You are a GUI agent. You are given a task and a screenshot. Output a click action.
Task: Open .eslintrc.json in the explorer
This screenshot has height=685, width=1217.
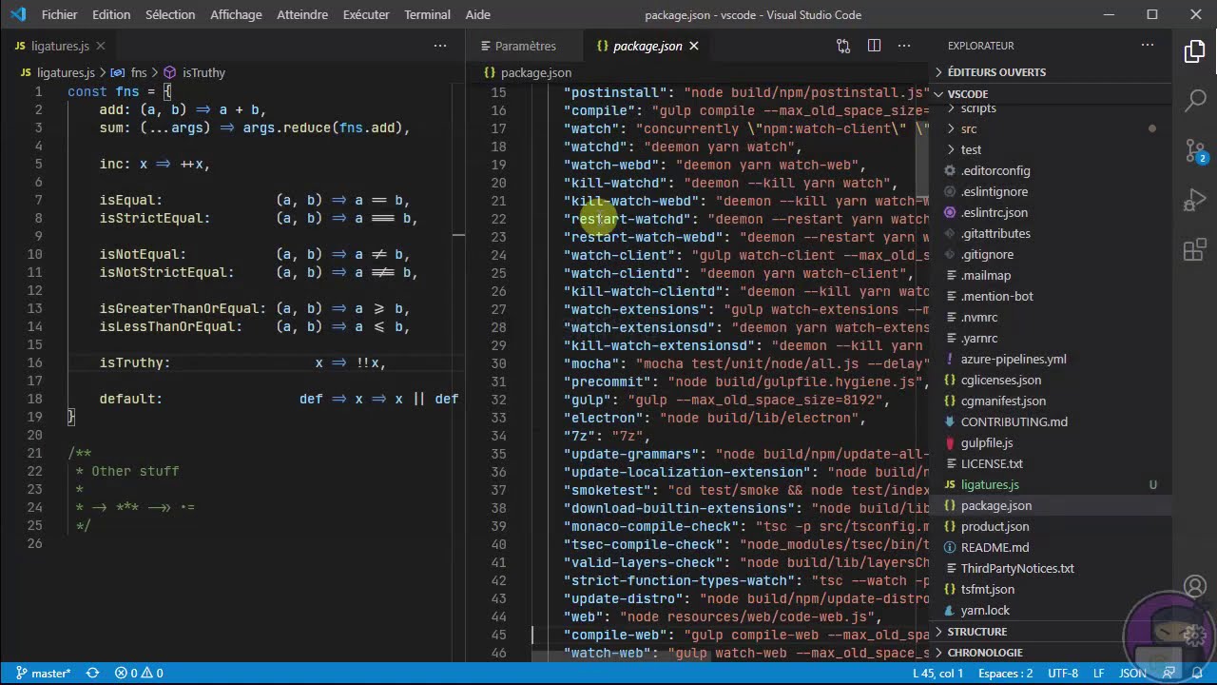1051,212
